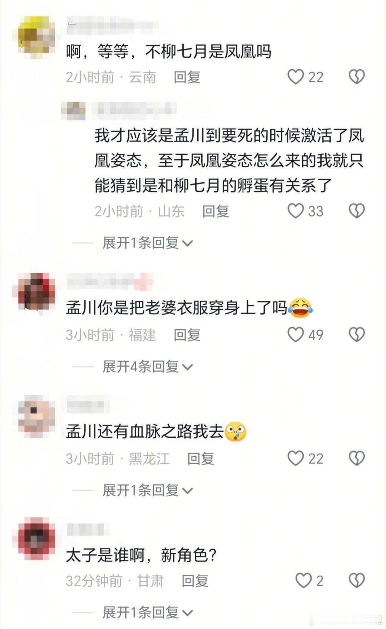Expand 1 reply under Heilongjiang comment

pyautogui.click(x=148, y=491)
